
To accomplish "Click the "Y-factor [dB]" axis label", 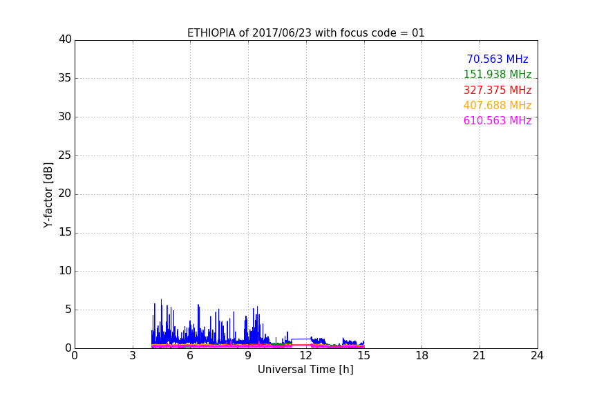I will click(48, 196).
